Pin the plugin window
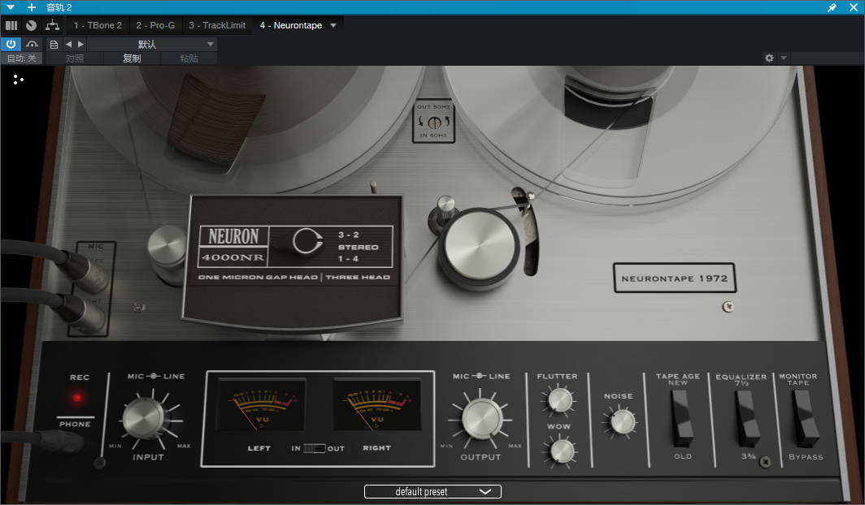 point(832,7)
